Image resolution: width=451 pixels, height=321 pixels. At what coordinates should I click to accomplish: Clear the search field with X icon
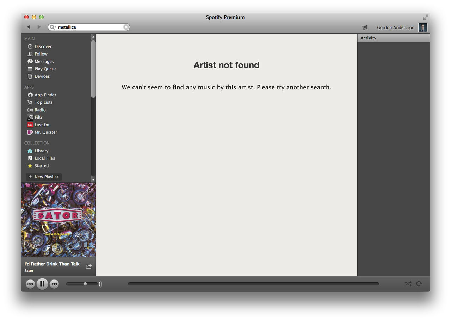126,27
